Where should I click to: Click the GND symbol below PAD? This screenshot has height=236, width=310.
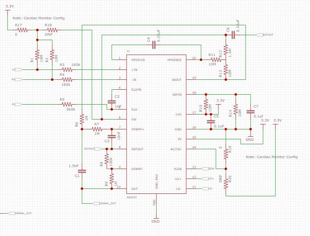point(155,220)
